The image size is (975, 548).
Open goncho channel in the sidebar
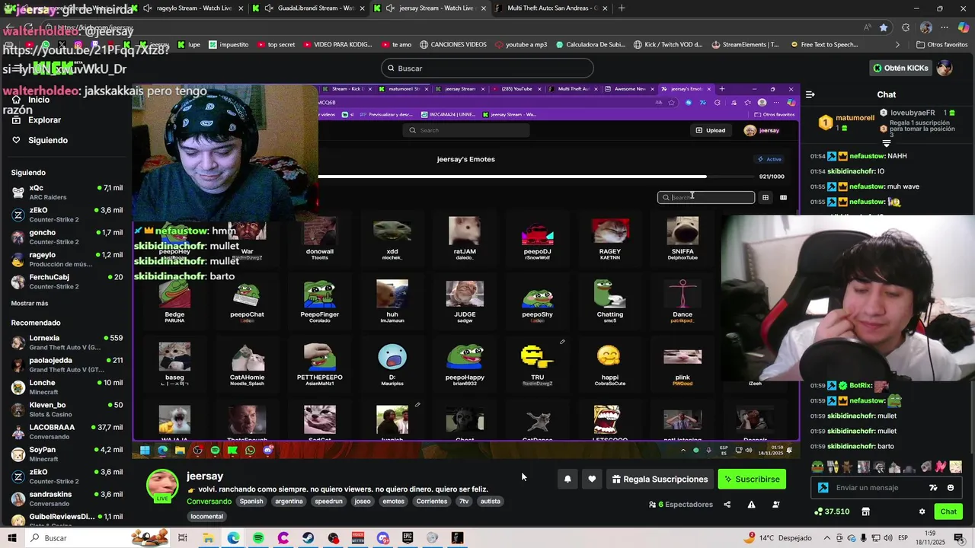pyautogui.click(x=66, y=237)
